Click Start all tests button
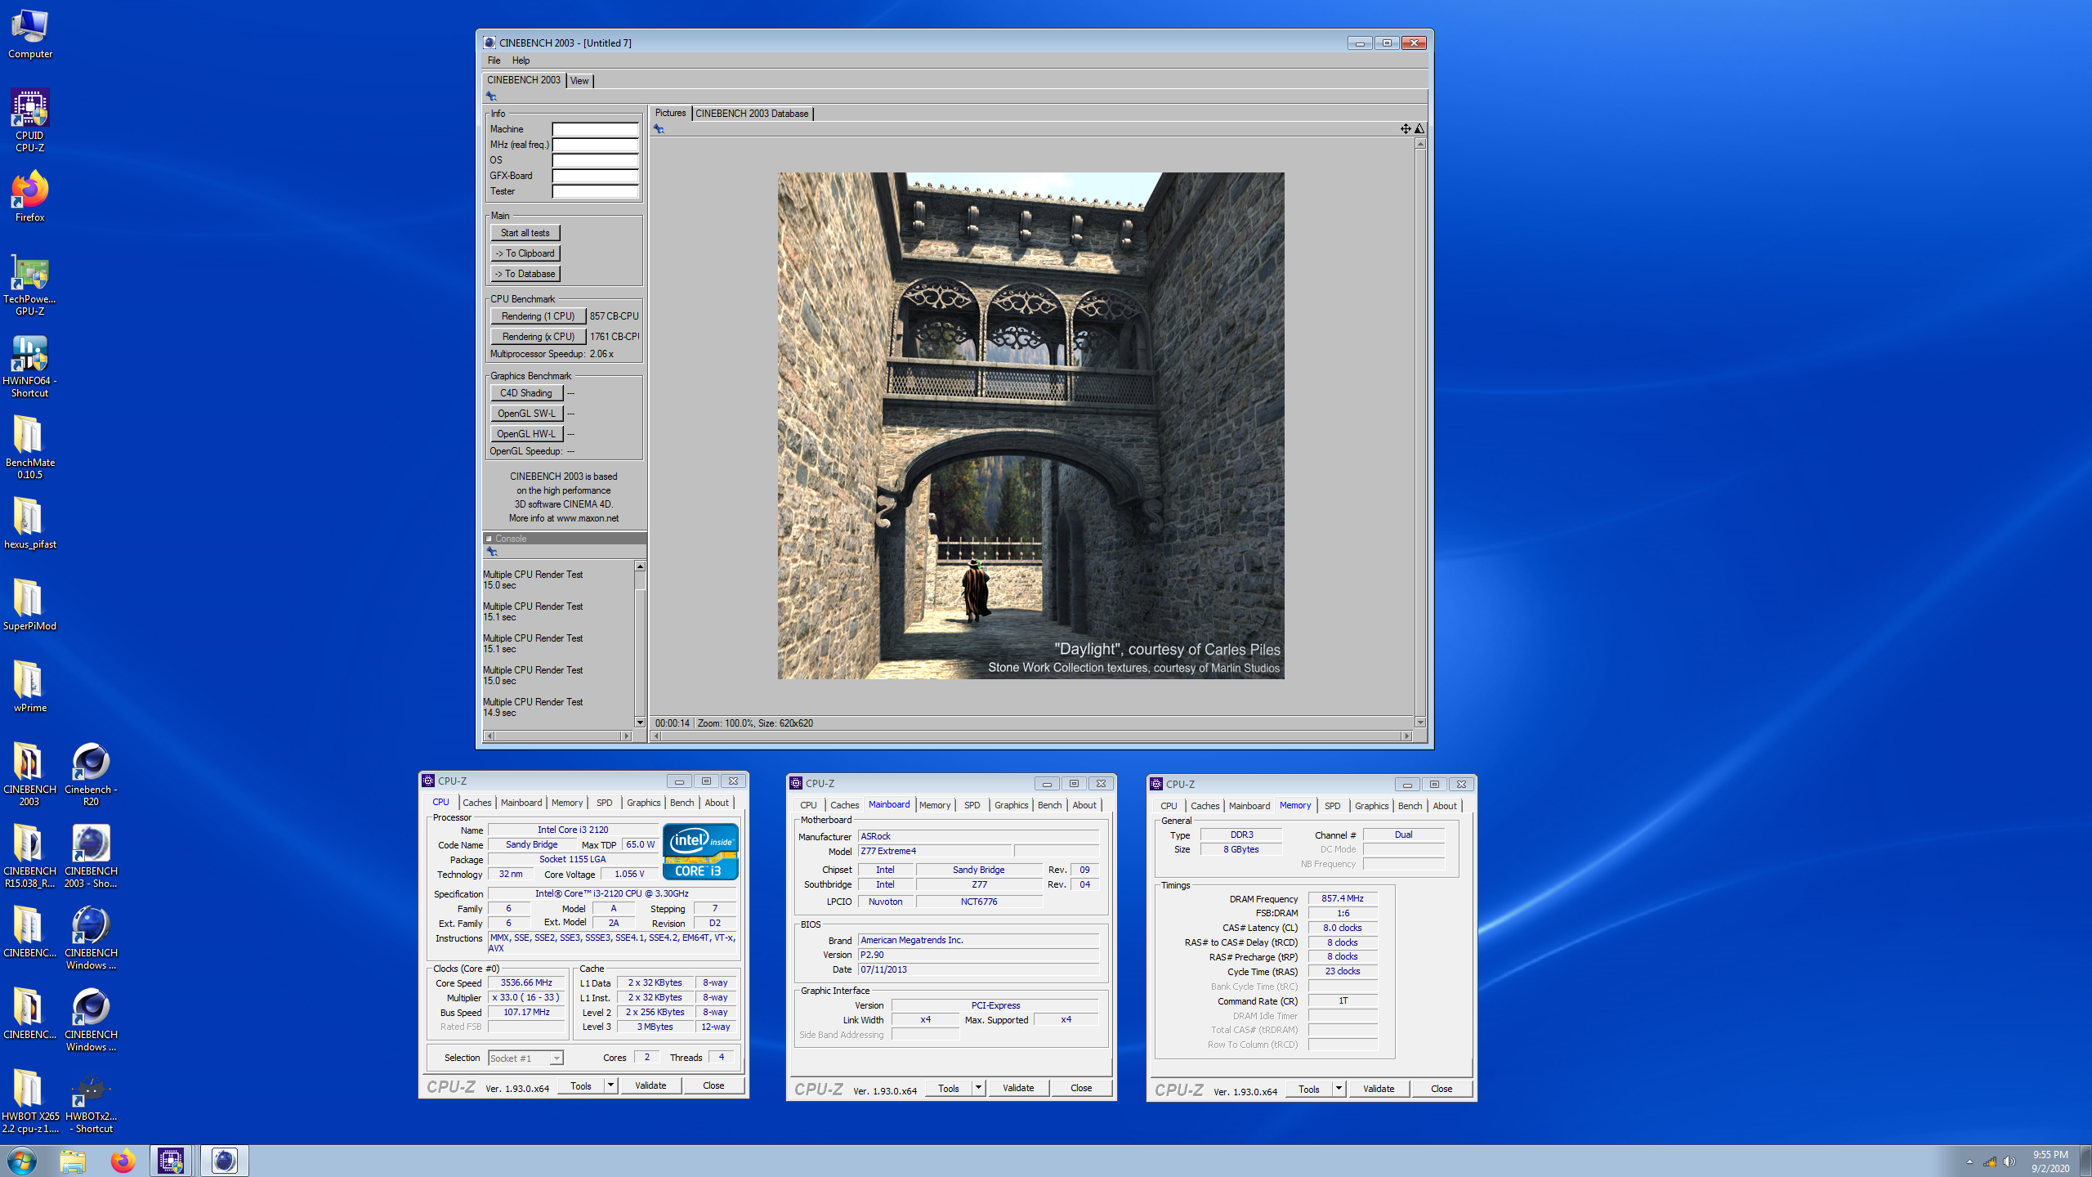The height and width of the screenshot is (1177, 2092). [525, 233]
